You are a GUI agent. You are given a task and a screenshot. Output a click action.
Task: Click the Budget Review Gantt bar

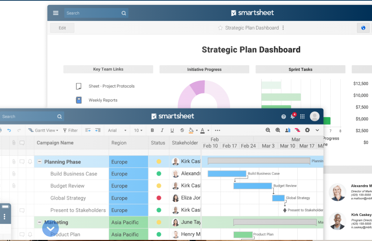coord(252,185)
